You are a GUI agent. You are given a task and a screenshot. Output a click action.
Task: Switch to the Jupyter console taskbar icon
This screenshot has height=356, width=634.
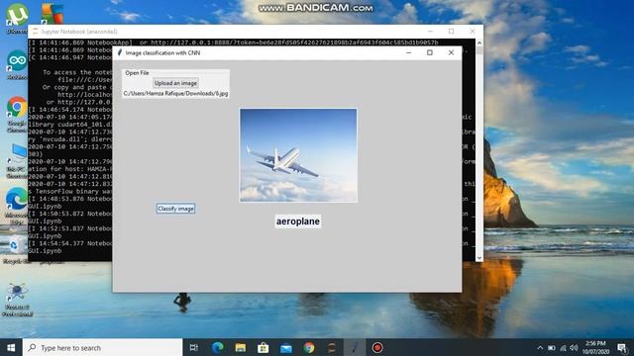coord(332,347)
